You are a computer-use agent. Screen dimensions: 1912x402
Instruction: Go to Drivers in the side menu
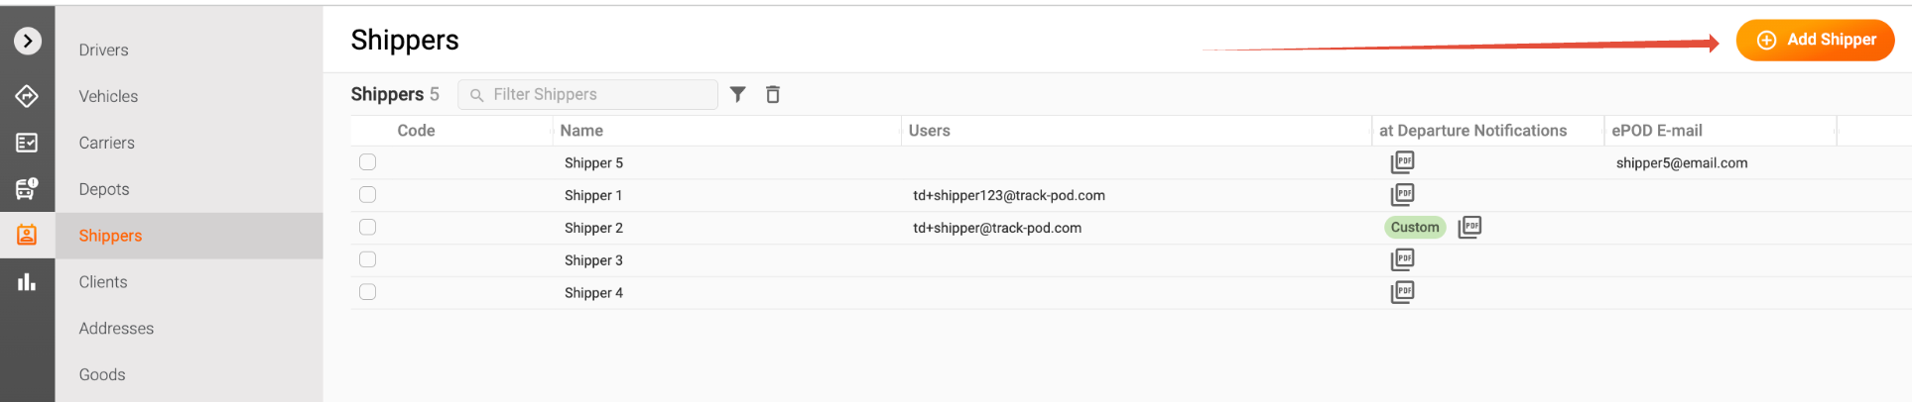104,50
